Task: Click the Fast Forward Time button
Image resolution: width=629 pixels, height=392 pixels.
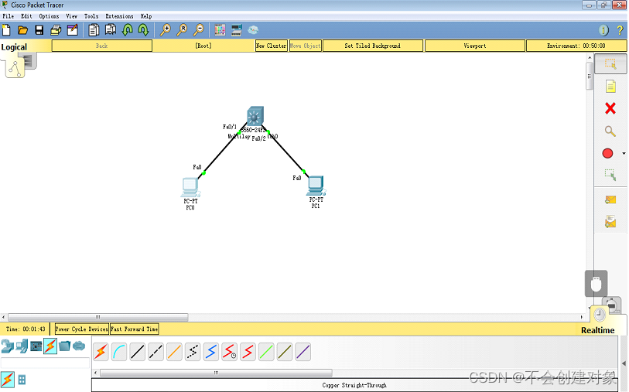Action: click(135, 329)
